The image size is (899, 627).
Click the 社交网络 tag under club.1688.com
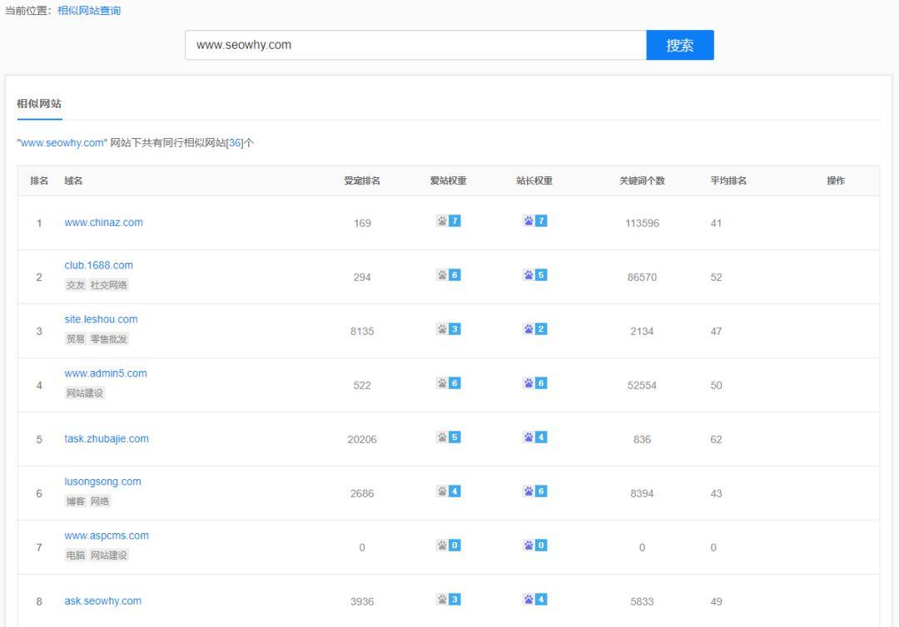[x=109, y=285]
